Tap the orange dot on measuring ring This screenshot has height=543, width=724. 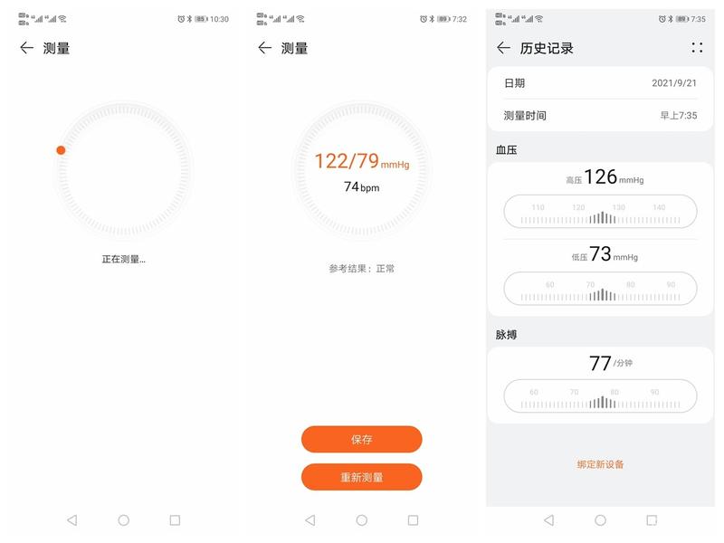tap(61, 150)
